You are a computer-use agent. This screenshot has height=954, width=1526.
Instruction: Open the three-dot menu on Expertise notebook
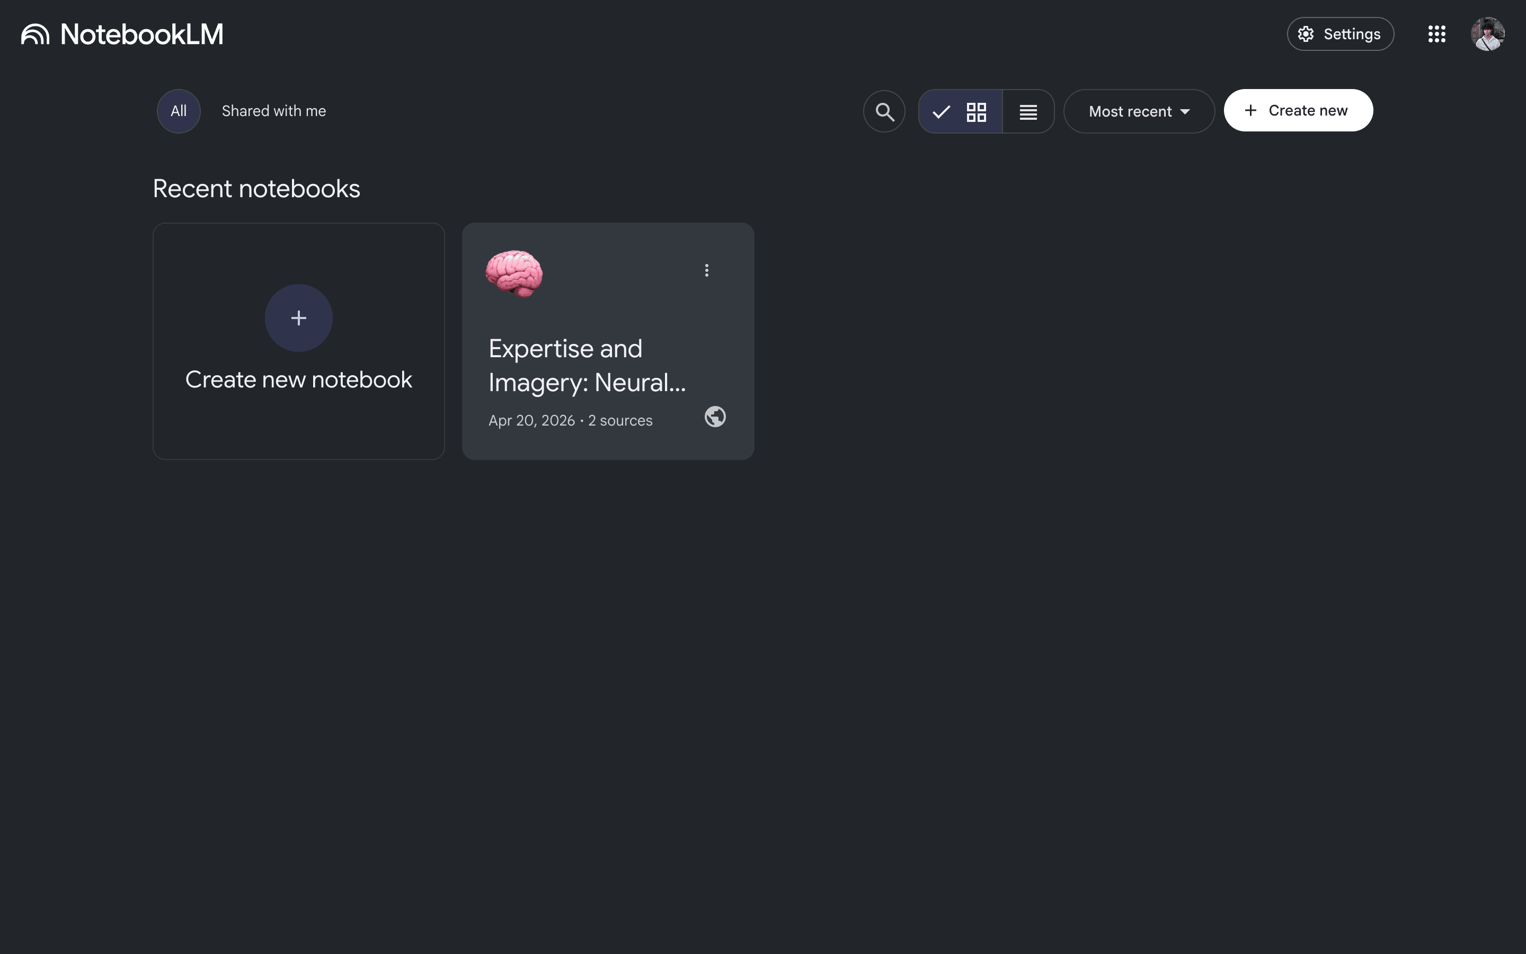(706, 270)
